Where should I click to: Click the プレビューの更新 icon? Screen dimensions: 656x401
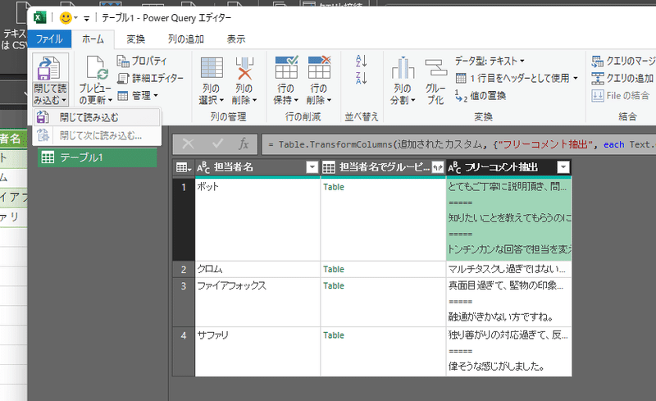point(97,68)
